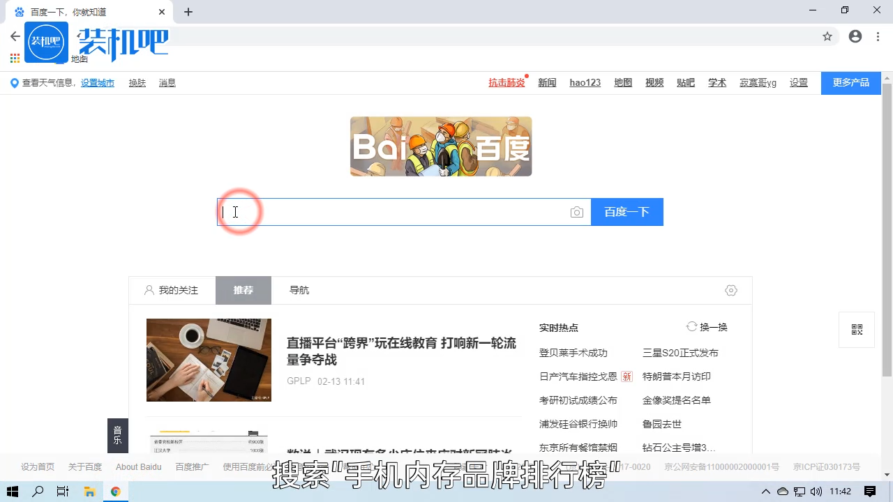Open Chrome's three-dot menu

coord(878,36)
